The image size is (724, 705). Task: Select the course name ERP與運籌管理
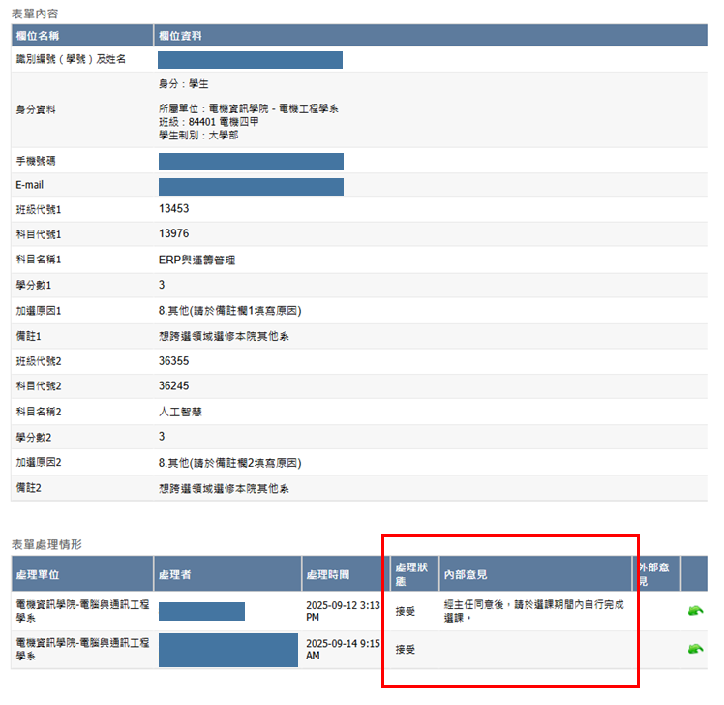pyautogui.click(x=197, y=260)
